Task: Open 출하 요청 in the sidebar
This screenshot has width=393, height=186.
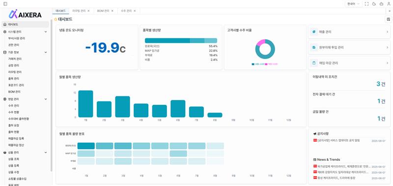Action: 14,125
